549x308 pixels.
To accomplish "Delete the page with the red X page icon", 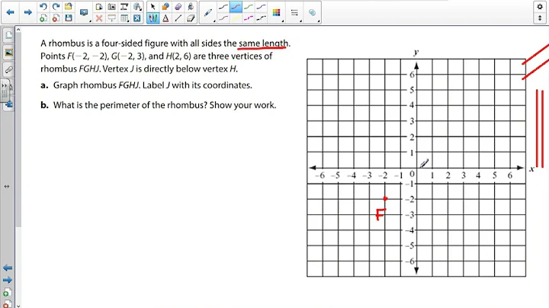I will point(56,18).
